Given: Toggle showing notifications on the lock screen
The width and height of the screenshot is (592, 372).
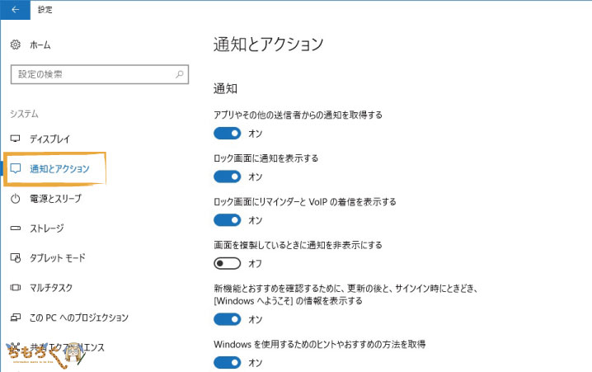Looking at the screenshot, I should (228, 177).
